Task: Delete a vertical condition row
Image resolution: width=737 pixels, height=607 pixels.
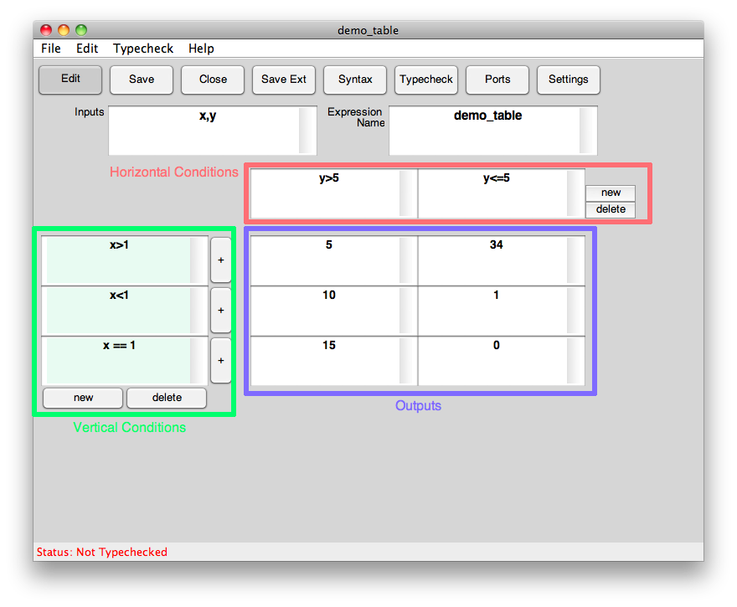Action: (x=167, y=398)
